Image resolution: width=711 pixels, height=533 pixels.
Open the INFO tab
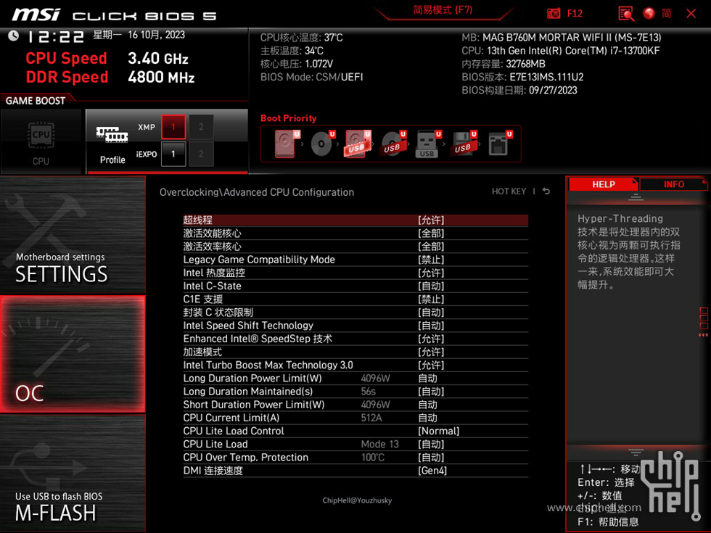[674, 184]
